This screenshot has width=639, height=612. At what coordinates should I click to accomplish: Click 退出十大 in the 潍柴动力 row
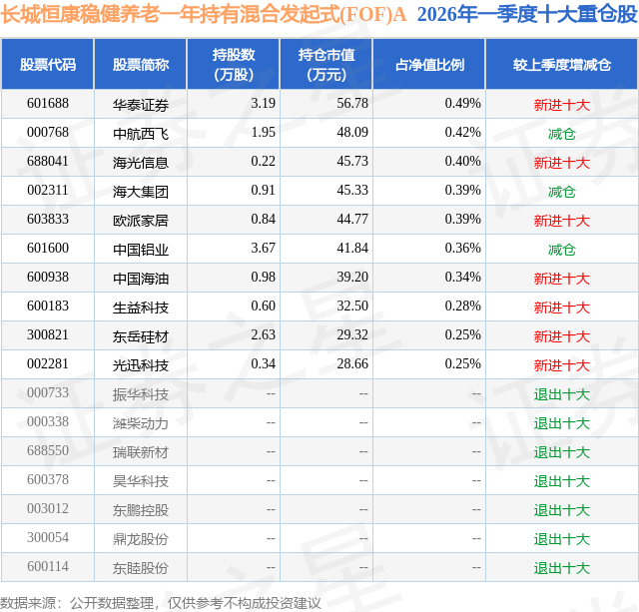[x=562, y=423]
